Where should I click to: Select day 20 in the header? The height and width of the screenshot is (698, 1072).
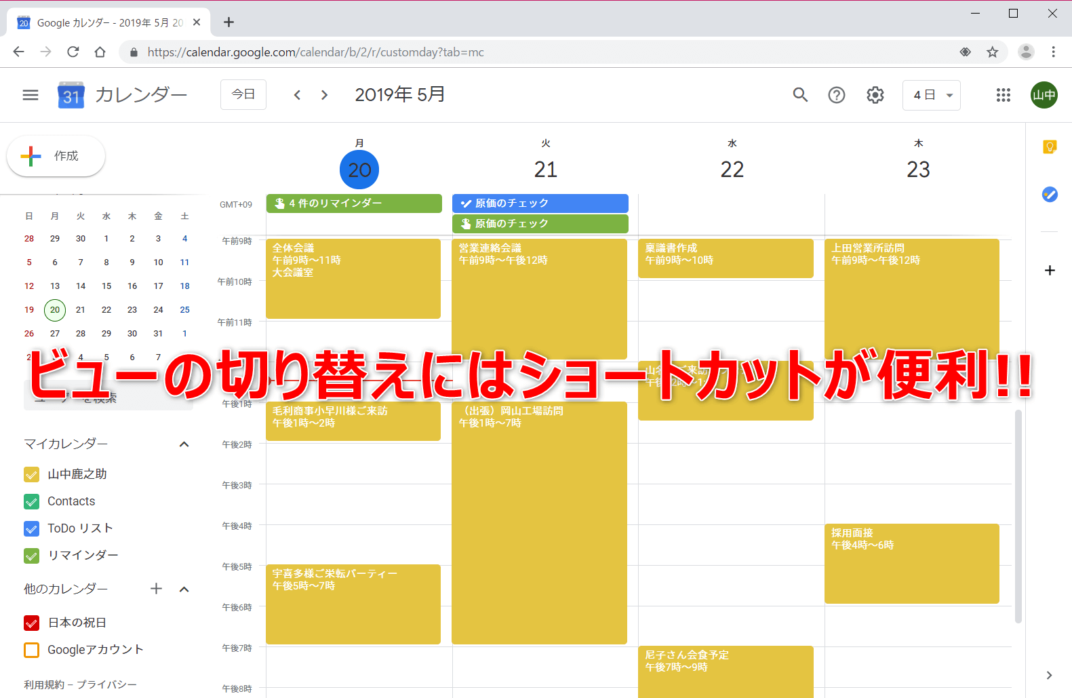coord(359,170)
